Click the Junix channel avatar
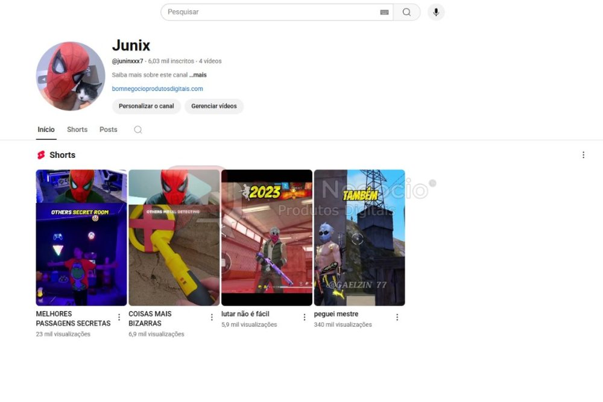 (71, 76)
